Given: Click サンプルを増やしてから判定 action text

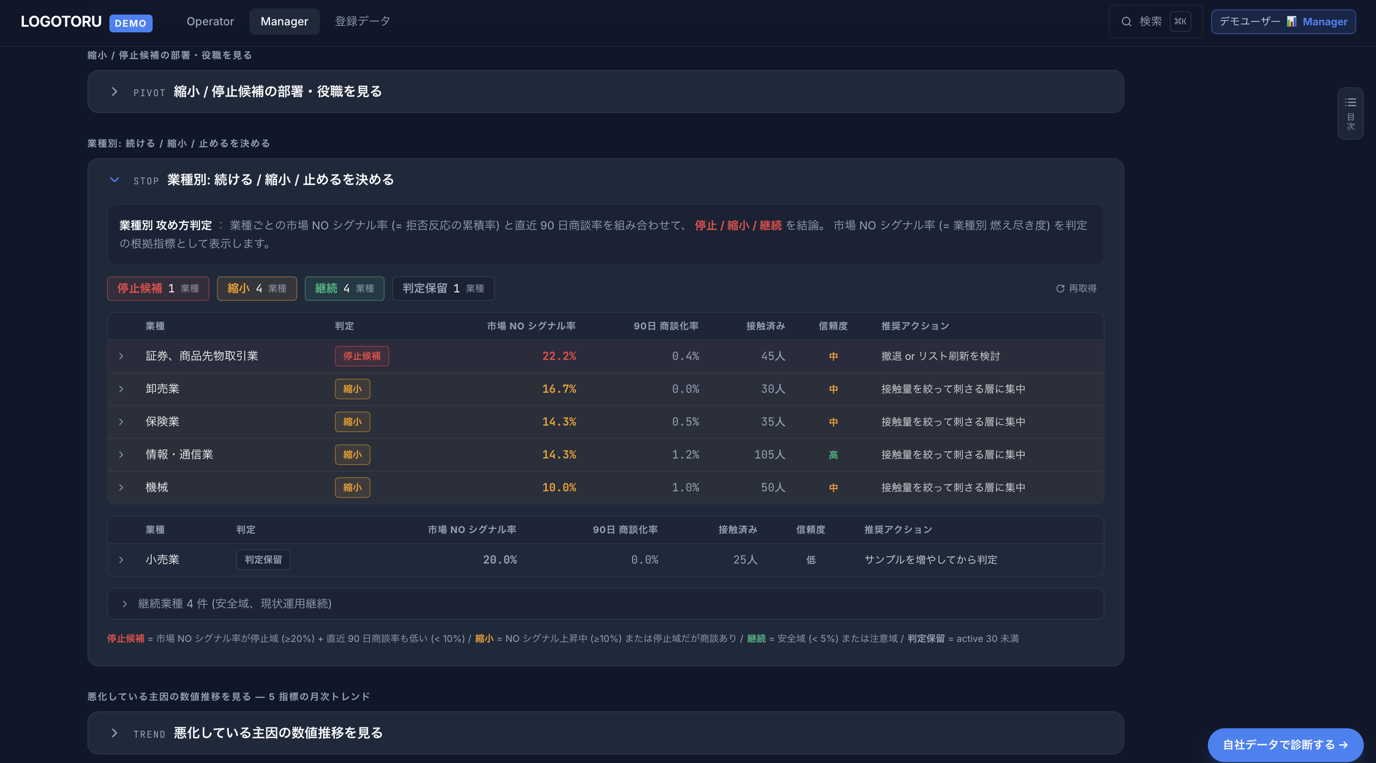Looking at the screenshot, I should pyautogui.click(x=931, y=560).
